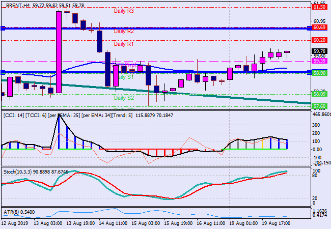Click the current price 59.78 tag
Image resolution: width=331 pixels, height=229 pixels.
pos(319,51)
